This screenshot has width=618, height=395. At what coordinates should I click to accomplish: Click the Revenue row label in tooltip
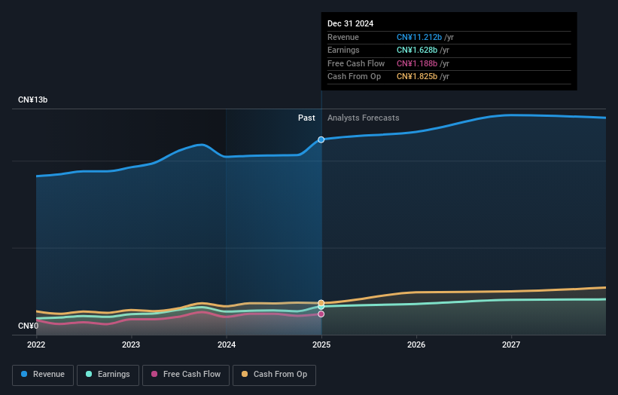(343, 37)
